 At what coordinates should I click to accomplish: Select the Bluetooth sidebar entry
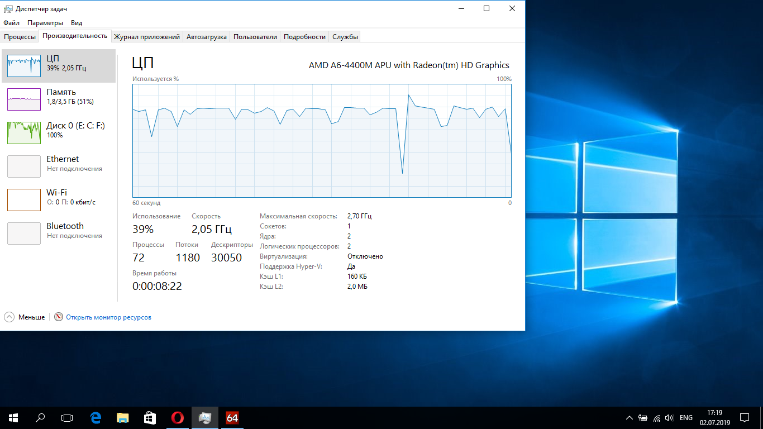click(x=59, y=233)
